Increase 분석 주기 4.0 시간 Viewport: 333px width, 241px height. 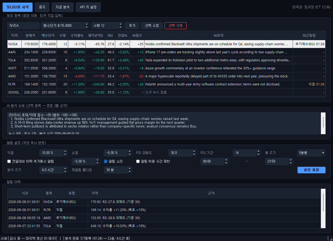tap(65, 168)
